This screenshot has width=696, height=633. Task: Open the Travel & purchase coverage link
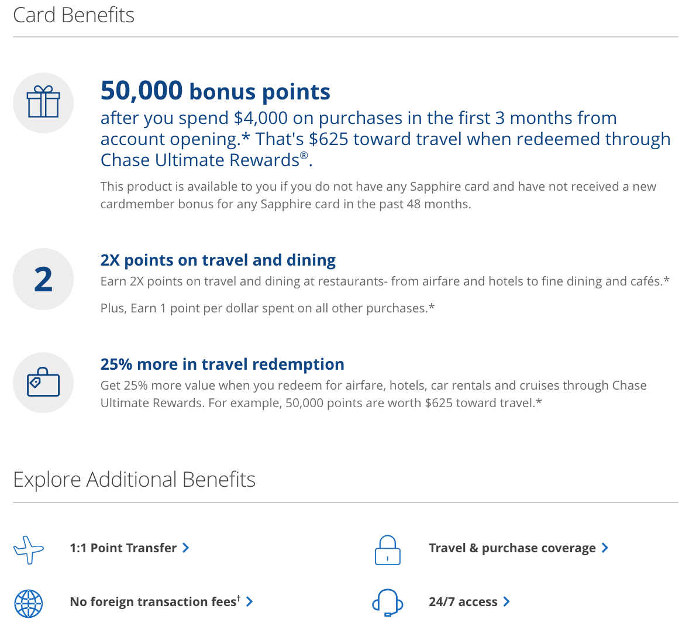[x=512, y=548]
